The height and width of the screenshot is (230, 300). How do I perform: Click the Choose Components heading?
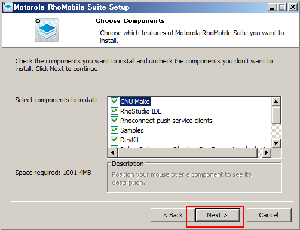[130, 21]
